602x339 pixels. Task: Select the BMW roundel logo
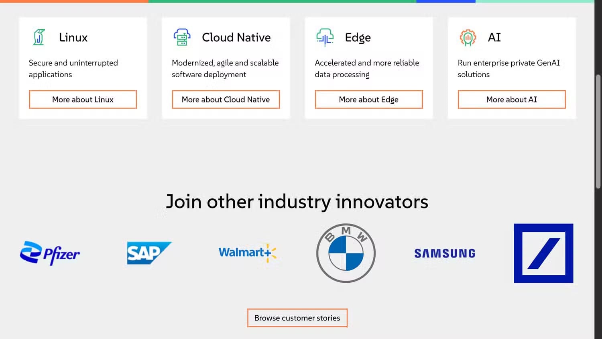tap(346, 253)
